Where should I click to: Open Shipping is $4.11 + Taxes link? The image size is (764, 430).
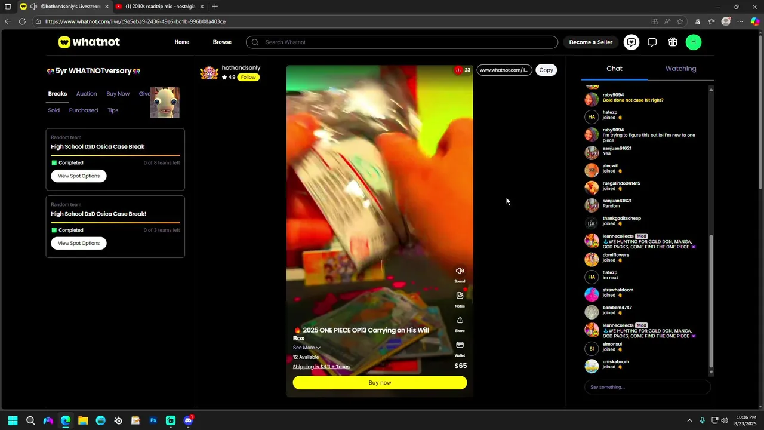[x=321, y=367]
